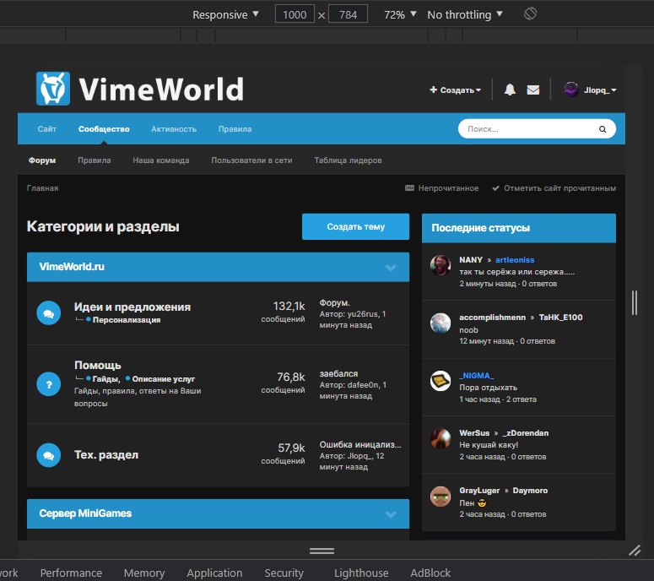Collapse the Сервер MiniGames category chevron

391,514
